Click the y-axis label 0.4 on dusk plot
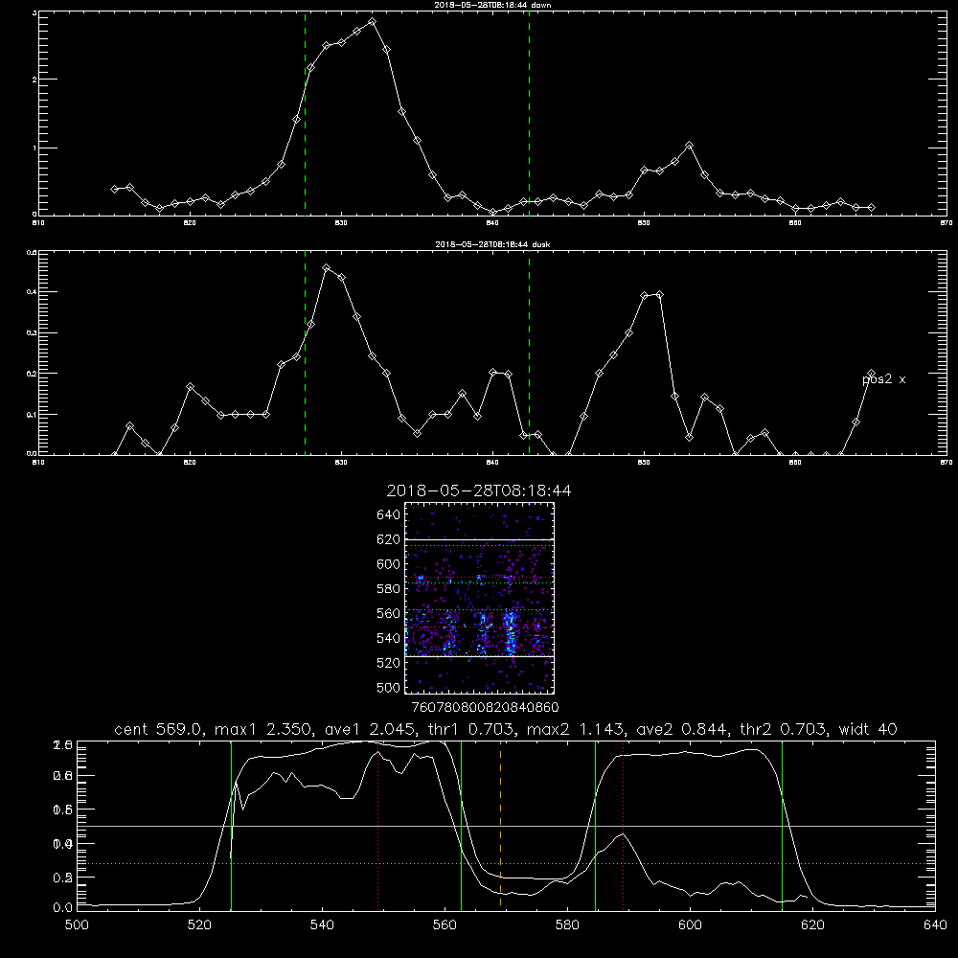 pyautogui.click(x=32, y=292)
